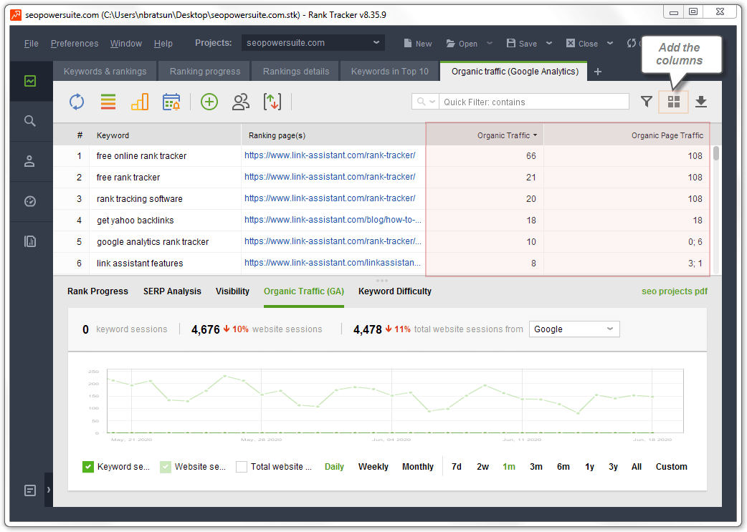The height and width of the screenshot is (532, 747).
Task: Click the green plus add keywords icon
Action: (209, 102)
